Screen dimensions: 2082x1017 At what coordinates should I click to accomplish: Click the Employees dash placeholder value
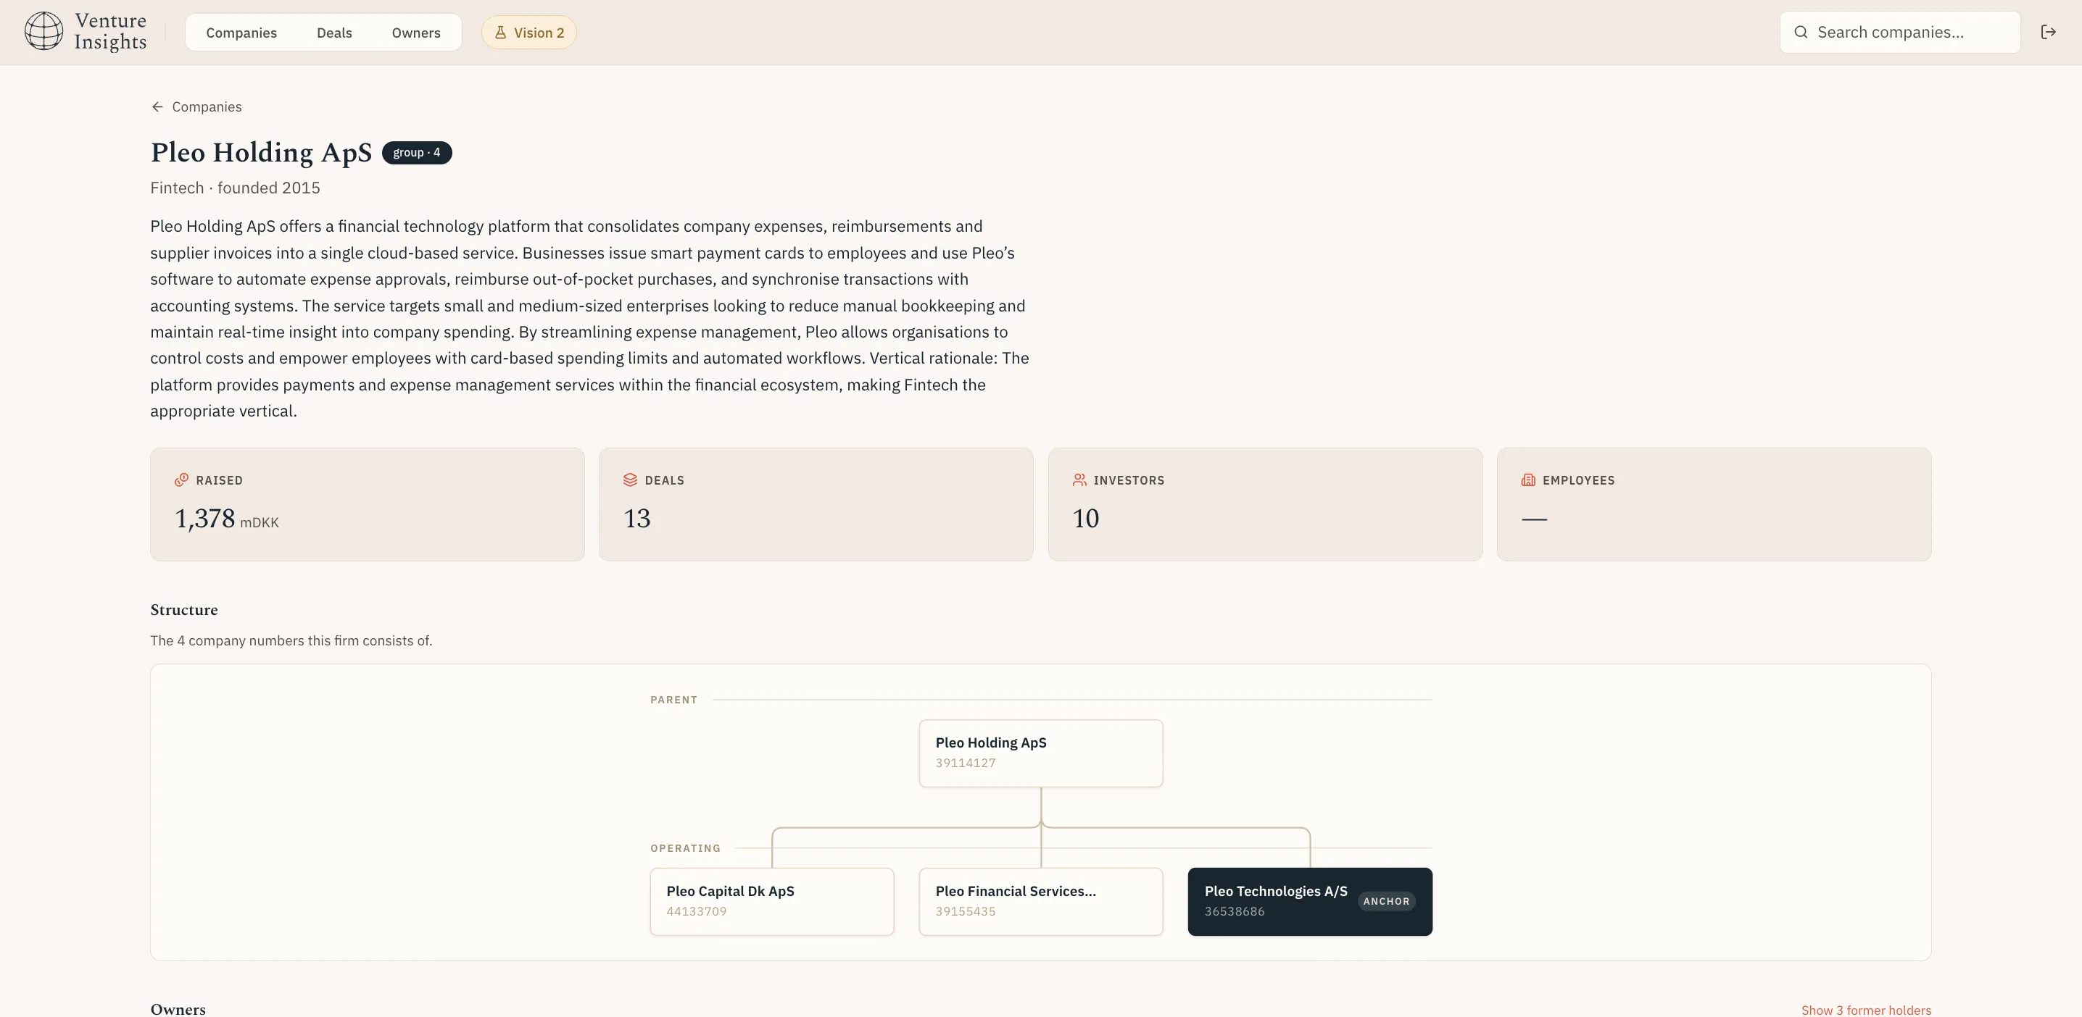pos(1534,519)
